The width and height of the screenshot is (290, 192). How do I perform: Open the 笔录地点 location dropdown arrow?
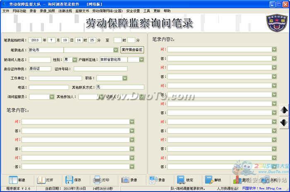pyautogui.click(x=116, y=50)
